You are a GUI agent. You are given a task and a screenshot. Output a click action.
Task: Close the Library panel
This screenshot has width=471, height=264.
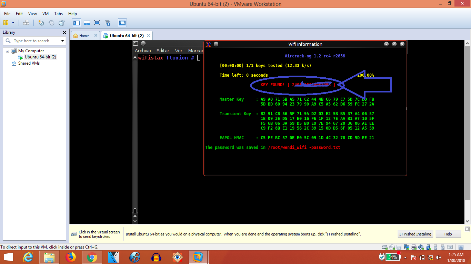click(x=64, y=32)
